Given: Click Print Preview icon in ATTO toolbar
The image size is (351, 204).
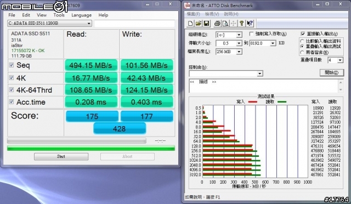Looking at the screenshot, I should click(225, 23).
